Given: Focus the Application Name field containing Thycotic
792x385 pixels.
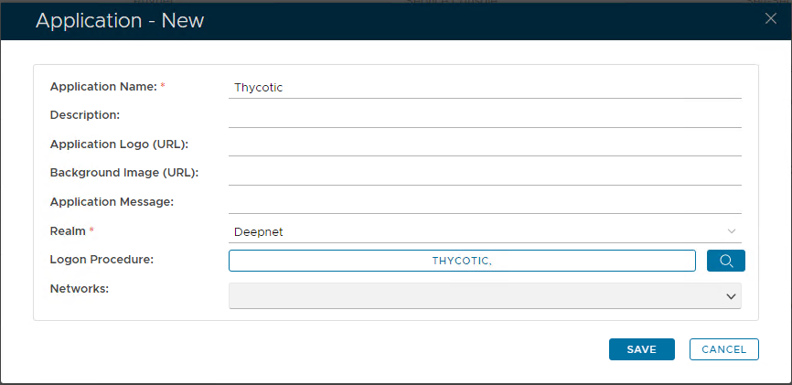Looking at the screenshot, I should [485, 88].
